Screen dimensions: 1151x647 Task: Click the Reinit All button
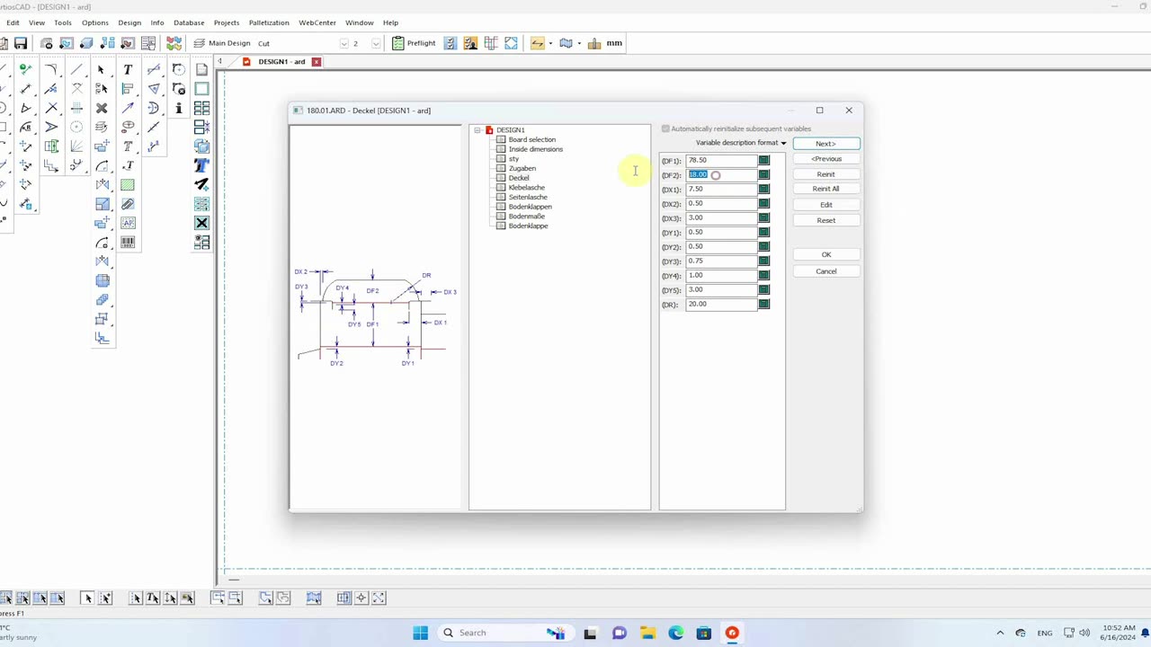click(825, 189)
